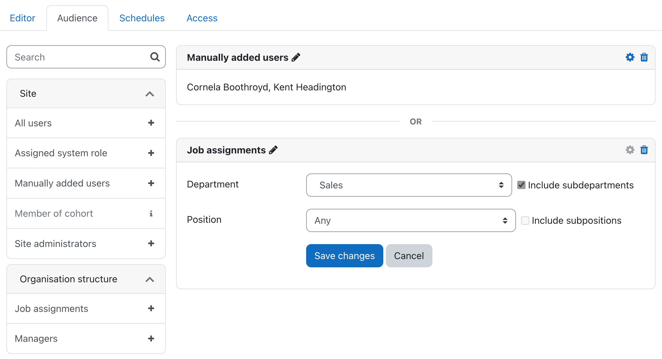This screenshot has width=662, height=359.
Task: Open the Access tab
Action: pyautogui.click(x=202, y=18)
